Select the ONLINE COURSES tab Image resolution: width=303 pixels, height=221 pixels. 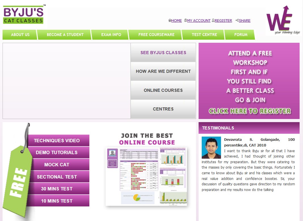pyautogui.click(x=163, y=90)
